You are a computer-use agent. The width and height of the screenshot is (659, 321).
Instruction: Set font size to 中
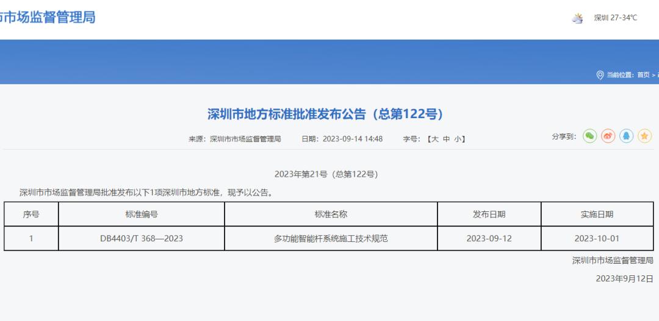(x=446, y=139)
